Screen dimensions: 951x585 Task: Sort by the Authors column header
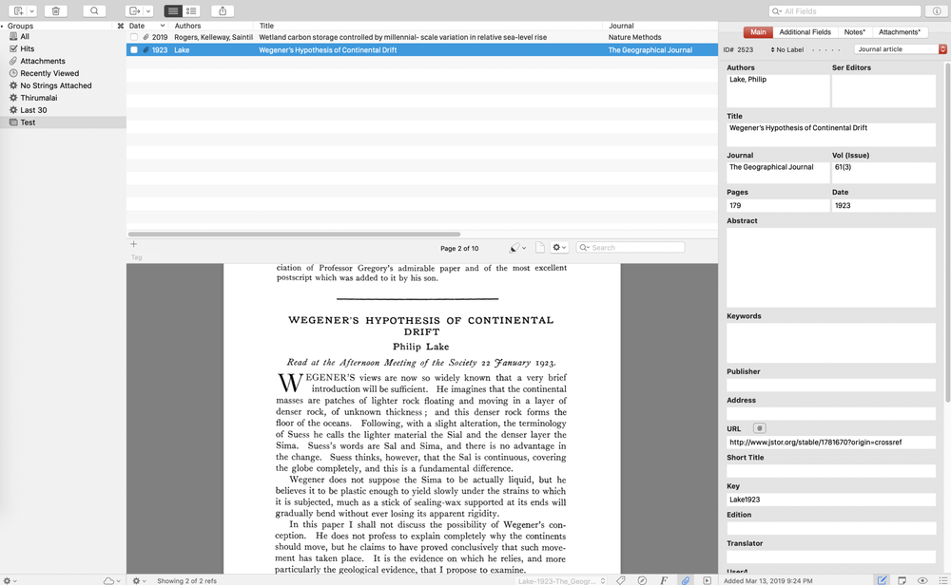pos(212,26)
